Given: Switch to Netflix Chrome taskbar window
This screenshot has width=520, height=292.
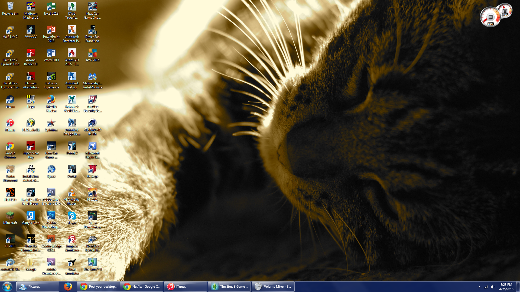Looking at the screenshot, I should click(x=142, y=287).
